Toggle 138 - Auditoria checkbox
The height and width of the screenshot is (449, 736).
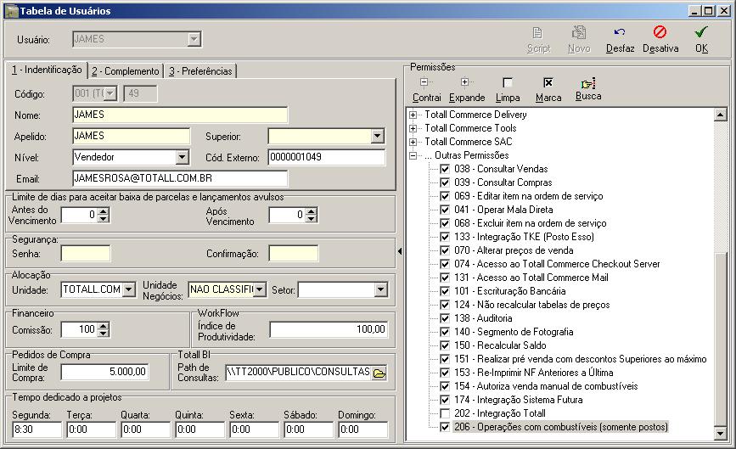click(x=445, y=318)
